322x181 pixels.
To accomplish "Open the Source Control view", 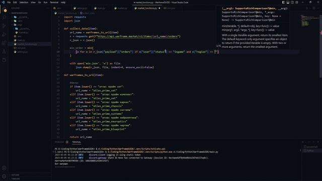I will pyautogui.click(x=4, y=26).
